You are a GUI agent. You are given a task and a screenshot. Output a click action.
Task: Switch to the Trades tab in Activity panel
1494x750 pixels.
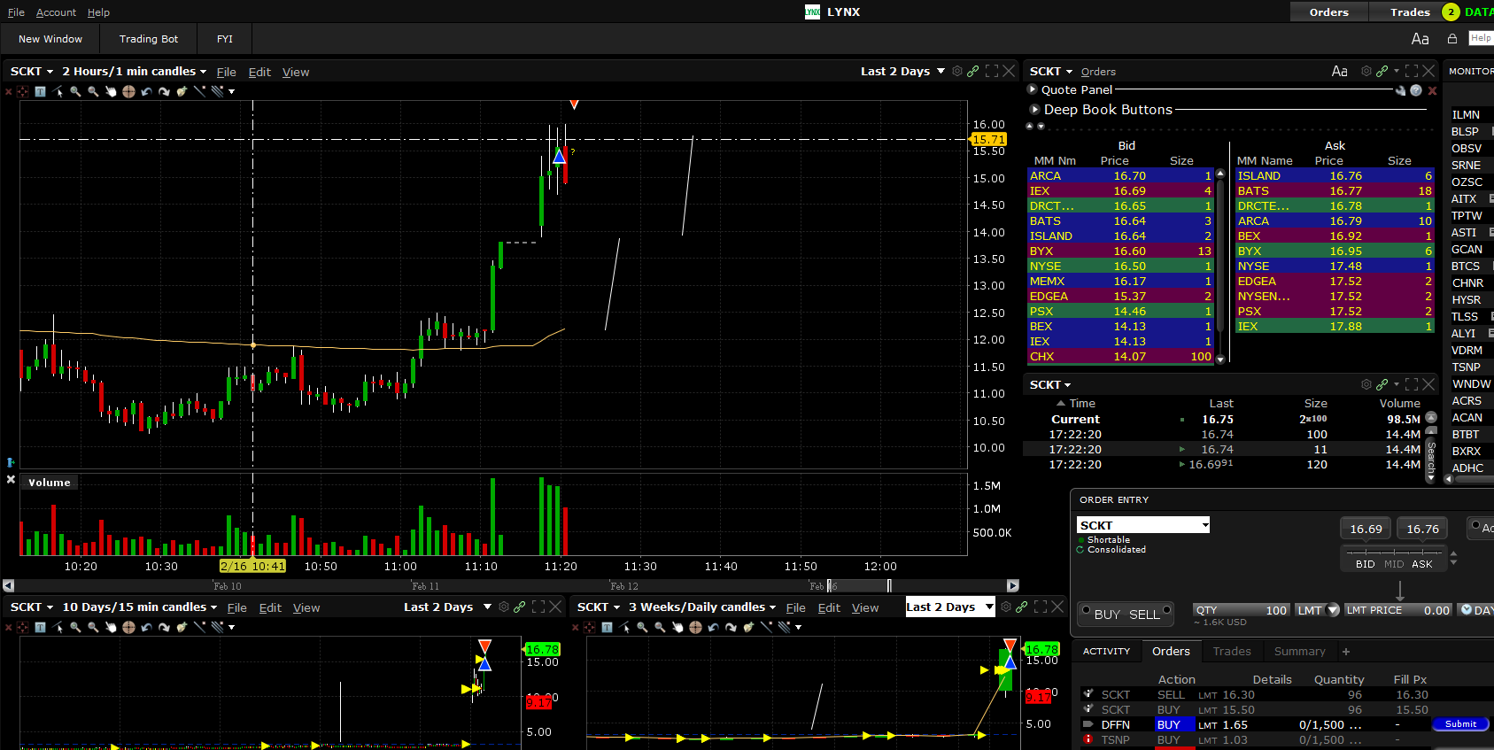(x=1231, y=651)
